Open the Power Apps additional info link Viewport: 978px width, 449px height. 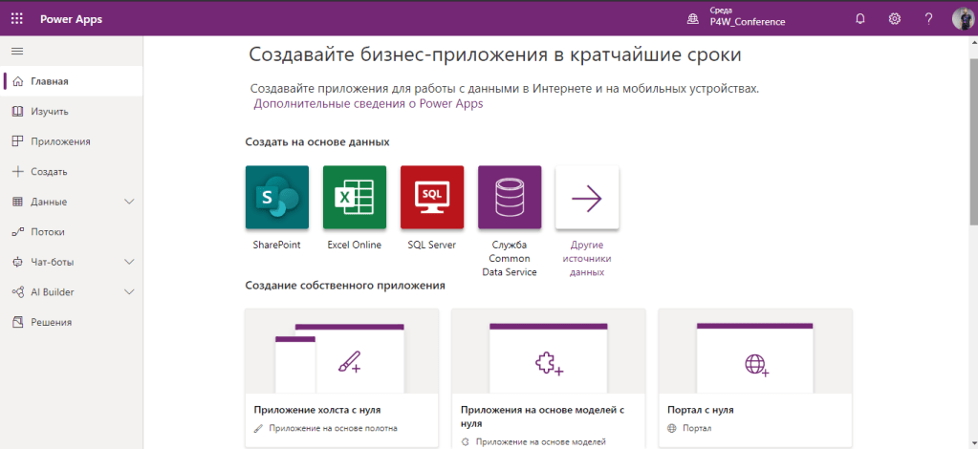pyautogui.click(x=368, y=104)
